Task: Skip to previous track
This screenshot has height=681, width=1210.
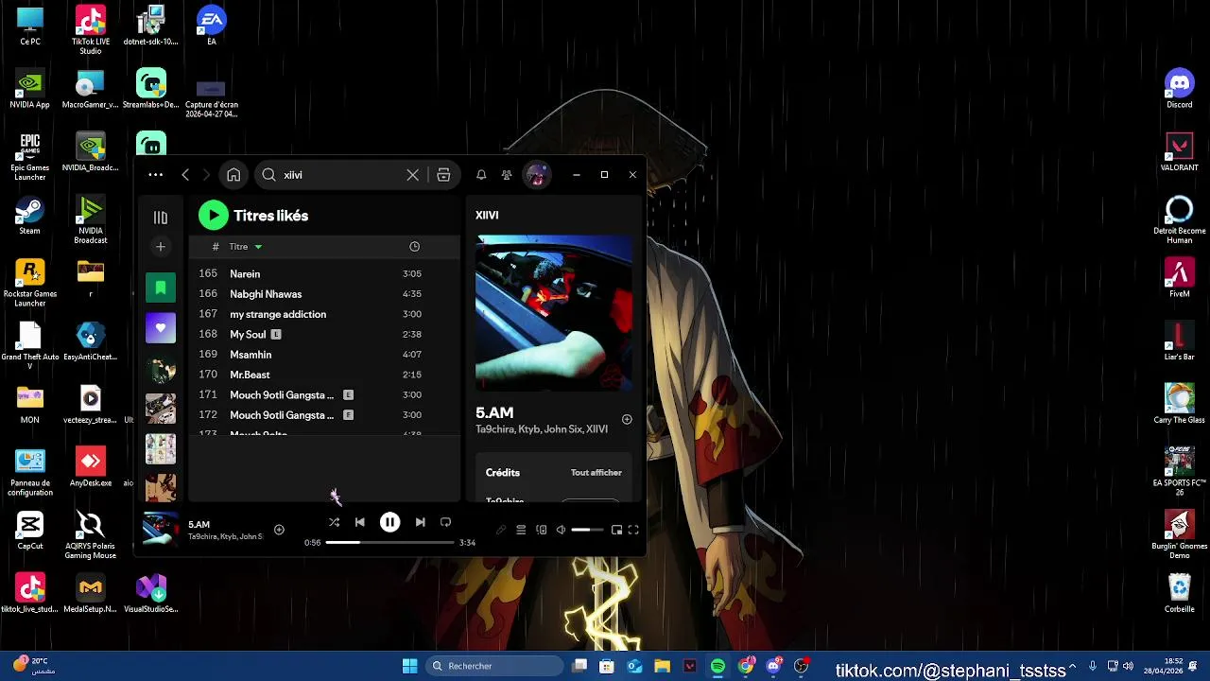Action: pyautogui.click(x=360, y=522)
